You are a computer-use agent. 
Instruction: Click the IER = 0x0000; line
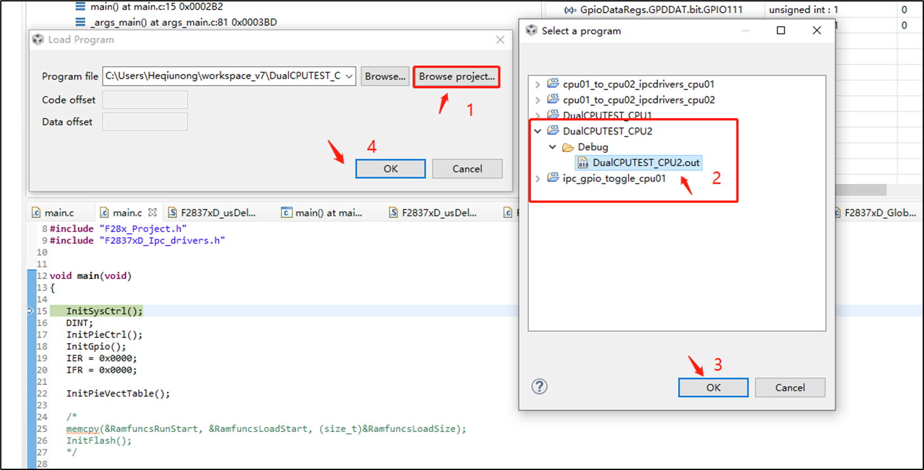click(x=101, y=358)
